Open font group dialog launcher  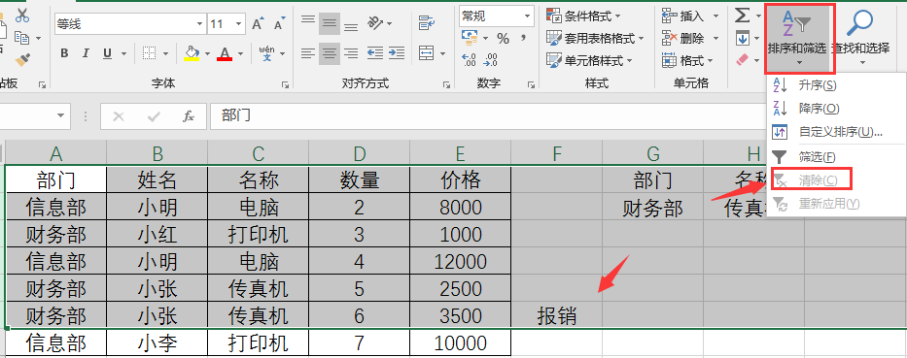(x=285, y=84)
